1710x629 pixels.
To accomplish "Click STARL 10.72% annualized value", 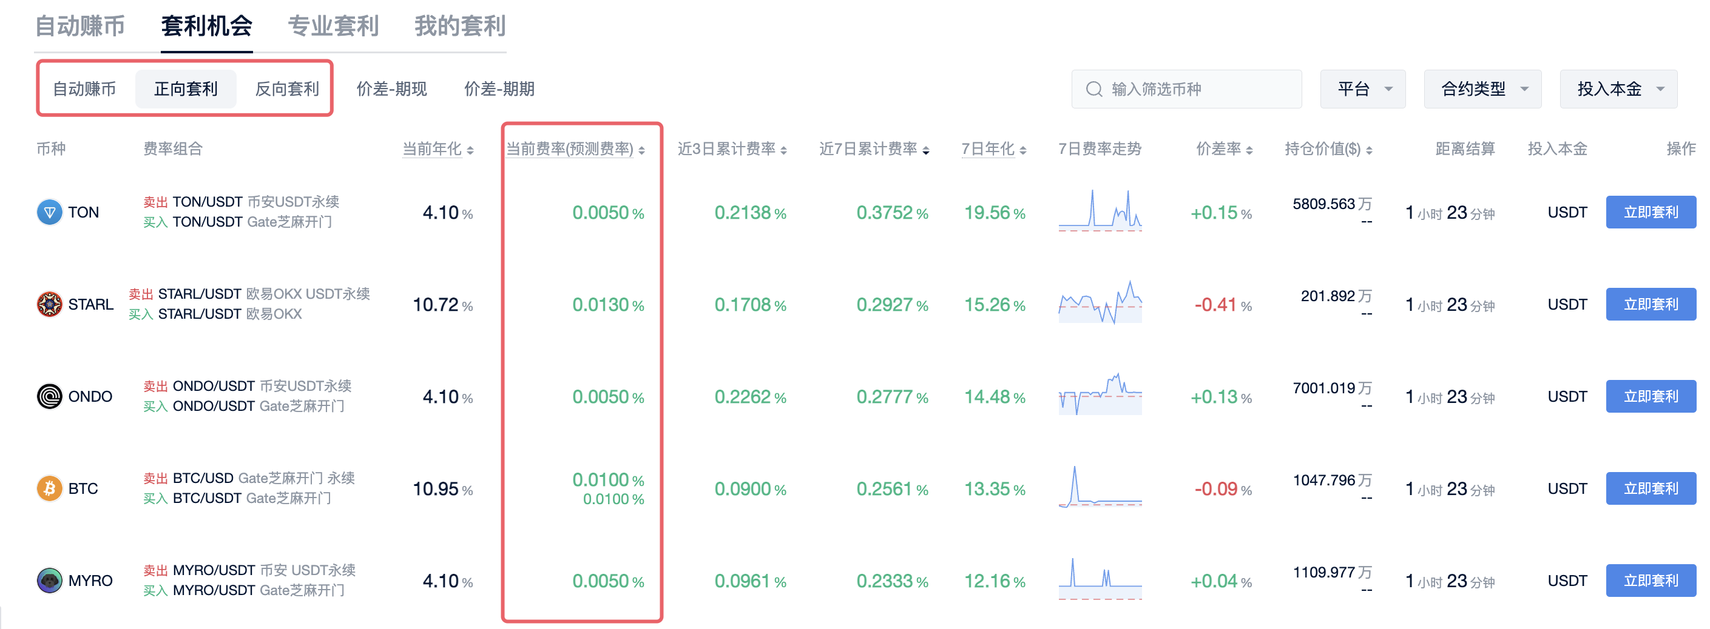I will point(443,305).
